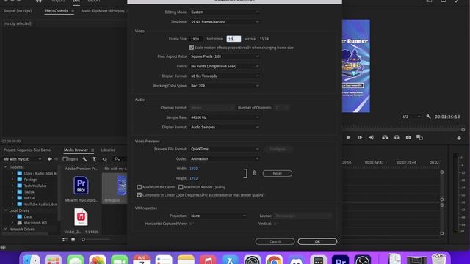
Task: Enable the Maximum Bit Depth checkbox
Action: point(140,187)
